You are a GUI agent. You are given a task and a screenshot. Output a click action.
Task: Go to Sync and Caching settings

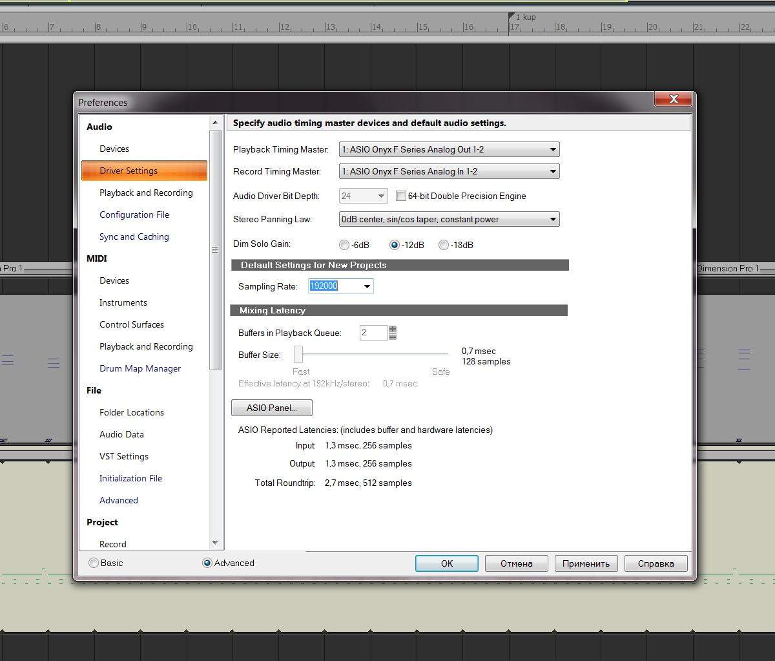pos(134,236)
